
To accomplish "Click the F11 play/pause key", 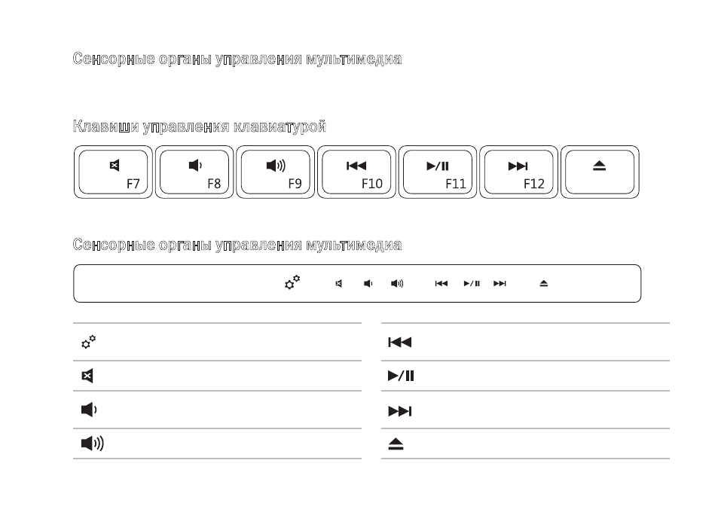I will click(x=437, y=172).
